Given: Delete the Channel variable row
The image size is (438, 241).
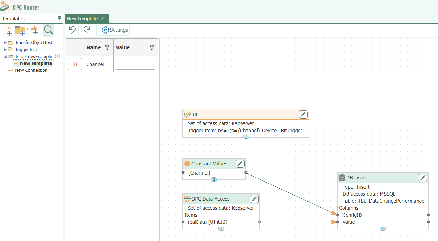Looking at the screenshot, I should pos(75,64).
